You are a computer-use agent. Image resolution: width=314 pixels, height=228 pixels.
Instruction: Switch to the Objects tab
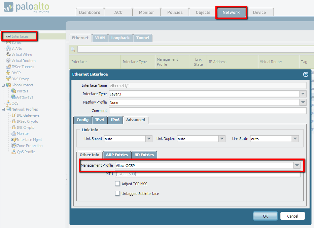[x=203, y=12]
